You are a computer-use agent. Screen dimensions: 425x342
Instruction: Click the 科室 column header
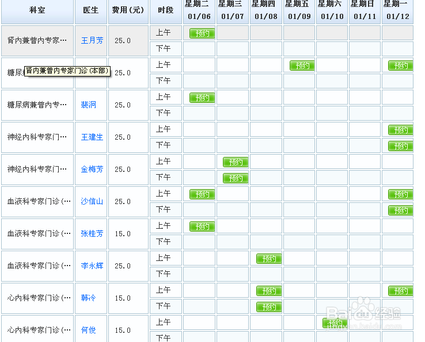[x=37, y=11]
